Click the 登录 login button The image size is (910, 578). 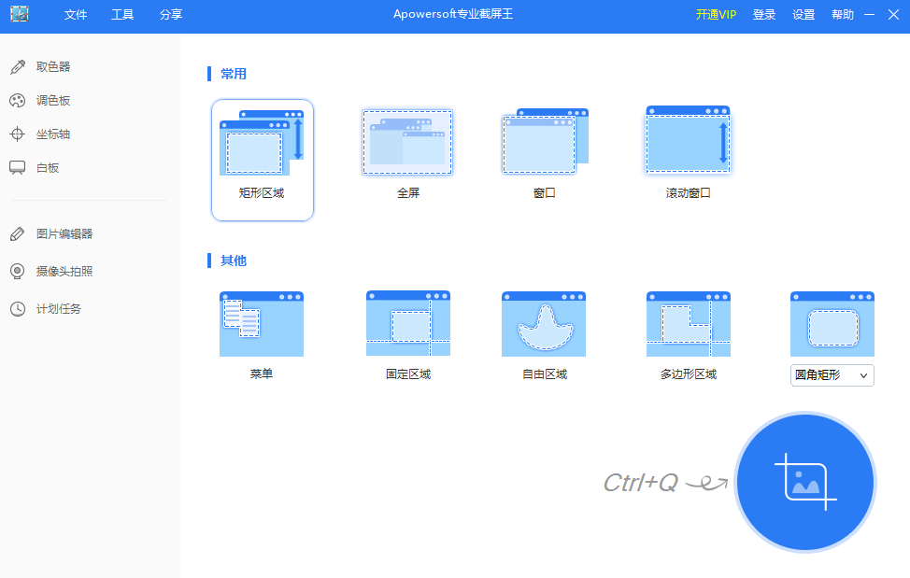point(764,15)
